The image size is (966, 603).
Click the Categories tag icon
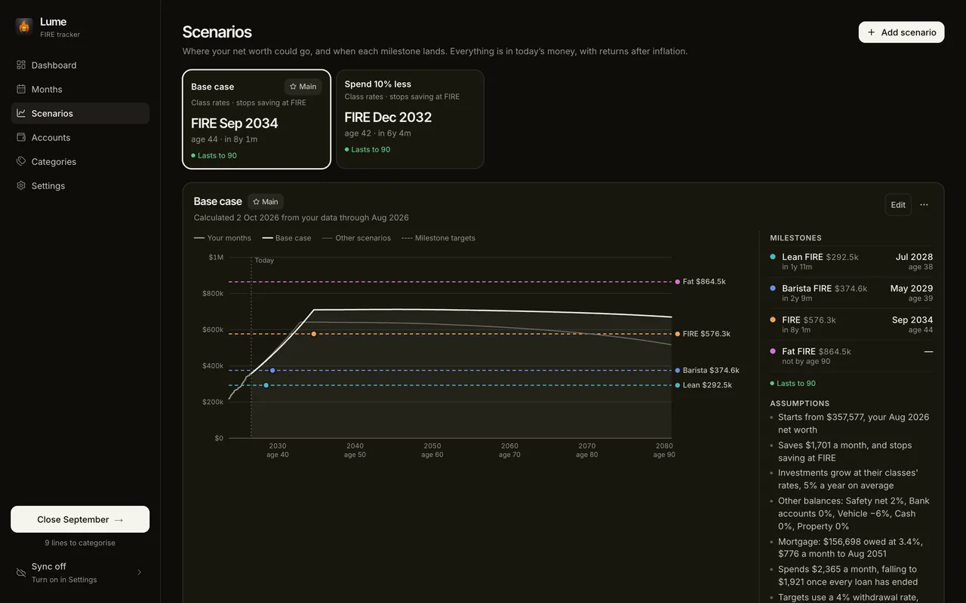click(x=21, y=161)
